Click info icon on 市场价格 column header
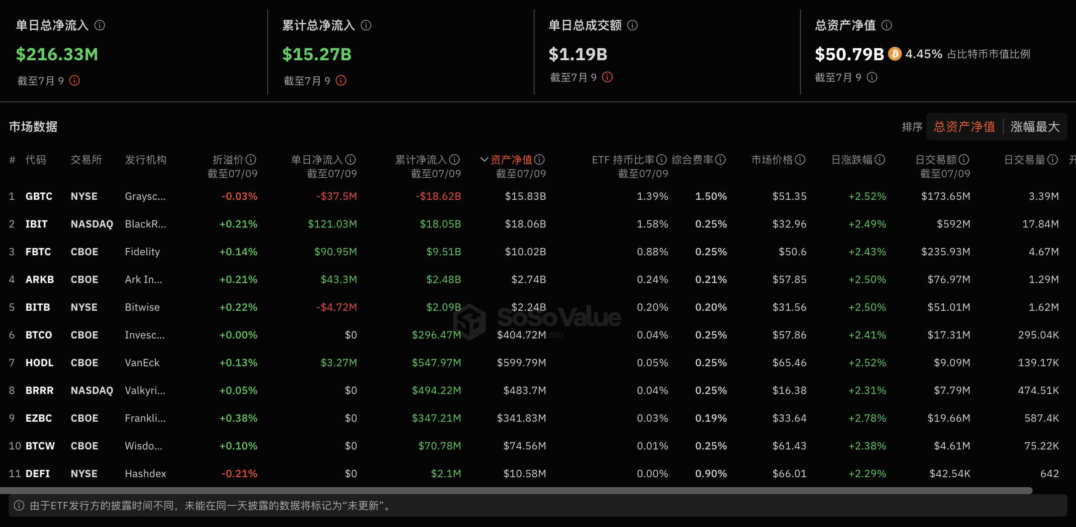 point(800,160)
